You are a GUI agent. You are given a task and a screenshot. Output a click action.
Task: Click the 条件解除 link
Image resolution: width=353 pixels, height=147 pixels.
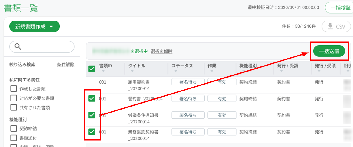[66, 65]
